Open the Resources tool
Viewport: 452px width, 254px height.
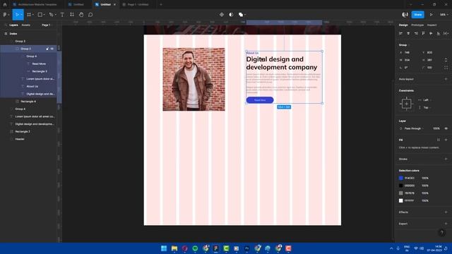72,14
